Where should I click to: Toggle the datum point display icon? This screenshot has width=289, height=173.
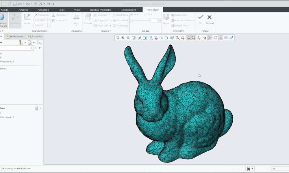194,38
